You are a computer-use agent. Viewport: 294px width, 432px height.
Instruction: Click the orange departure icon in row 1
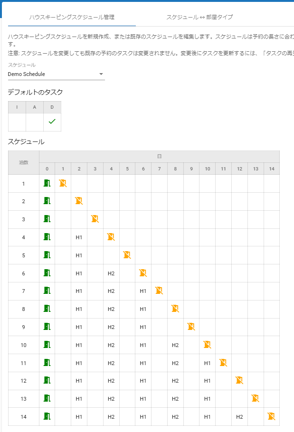(x=63, y=183)
